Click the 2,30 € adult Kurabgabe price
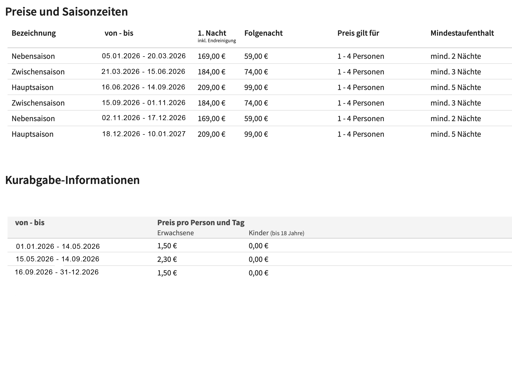Image resolution: width=512 pixels, height=380 pixels. coord(167,259)
